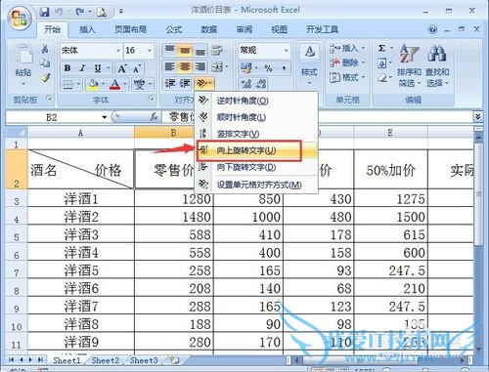Toggle align text left

pyautogui.click(x=169, y=67)
